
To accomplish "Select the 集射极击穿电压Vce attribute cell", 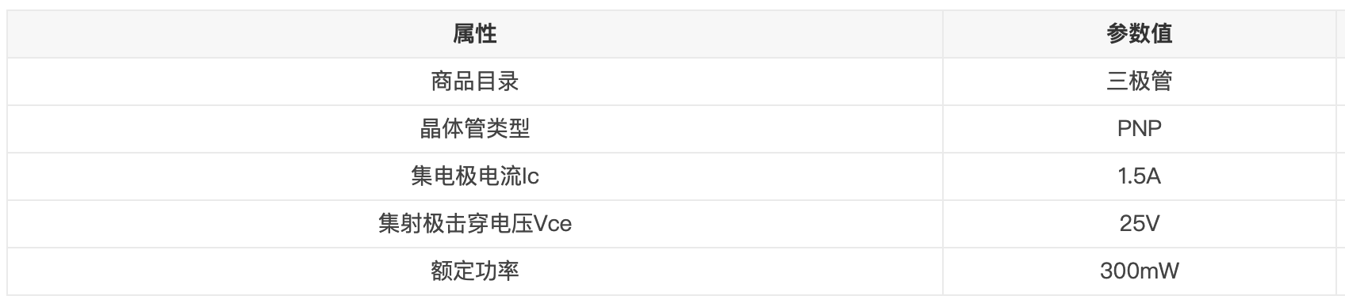I will pyautogui.click(x=475, y=224).
